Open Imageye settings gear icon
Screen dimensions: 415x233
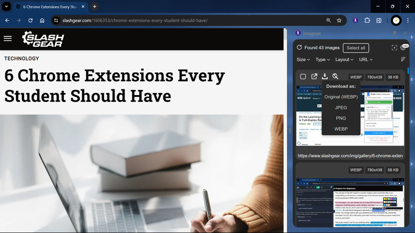(404, 48)
